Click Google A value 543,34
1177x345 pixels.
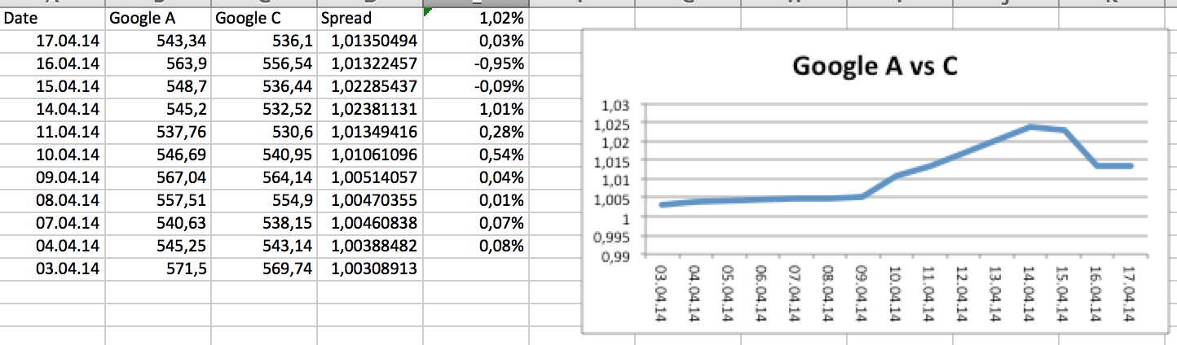[x=158, y=41]
